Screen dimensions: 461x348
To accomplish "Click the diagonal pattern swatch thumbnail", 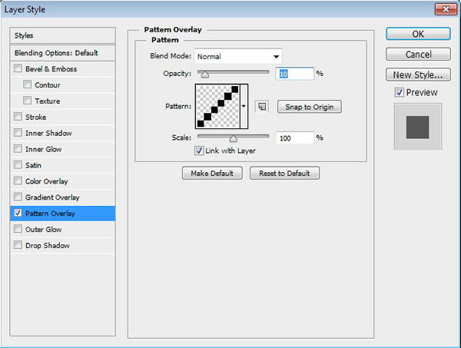I will point(218,106).
